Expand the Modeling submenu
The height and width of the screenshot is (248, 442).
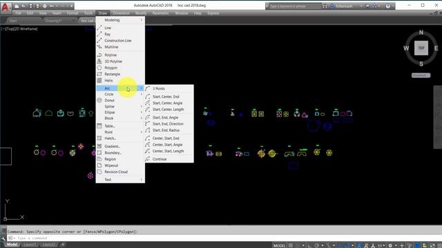point(120,20)
